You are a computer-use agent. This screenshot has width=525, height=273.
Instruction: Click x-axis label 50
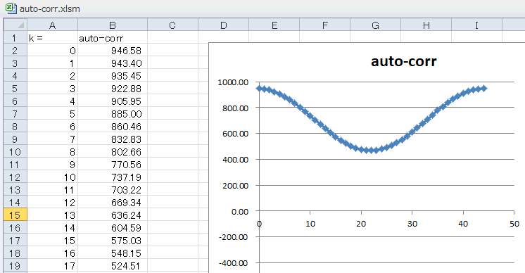click(x=514, y=224)
